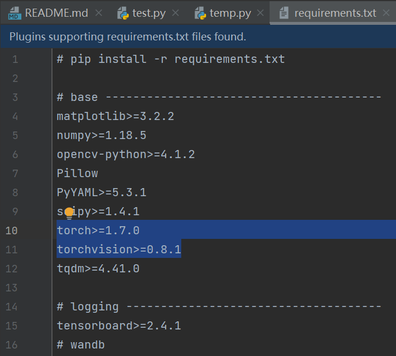
Task: Click line number 1 in the gutter
Action: [x=15, y=59]
